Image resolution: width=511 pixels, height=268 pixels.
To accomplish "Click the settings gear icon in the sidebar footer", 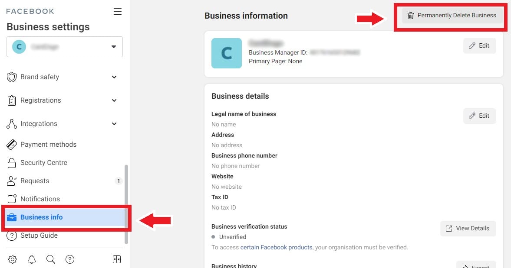I will (13, 259).
